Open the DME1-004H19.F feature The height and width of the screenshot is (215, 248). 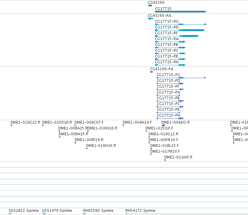pos(137,122)
